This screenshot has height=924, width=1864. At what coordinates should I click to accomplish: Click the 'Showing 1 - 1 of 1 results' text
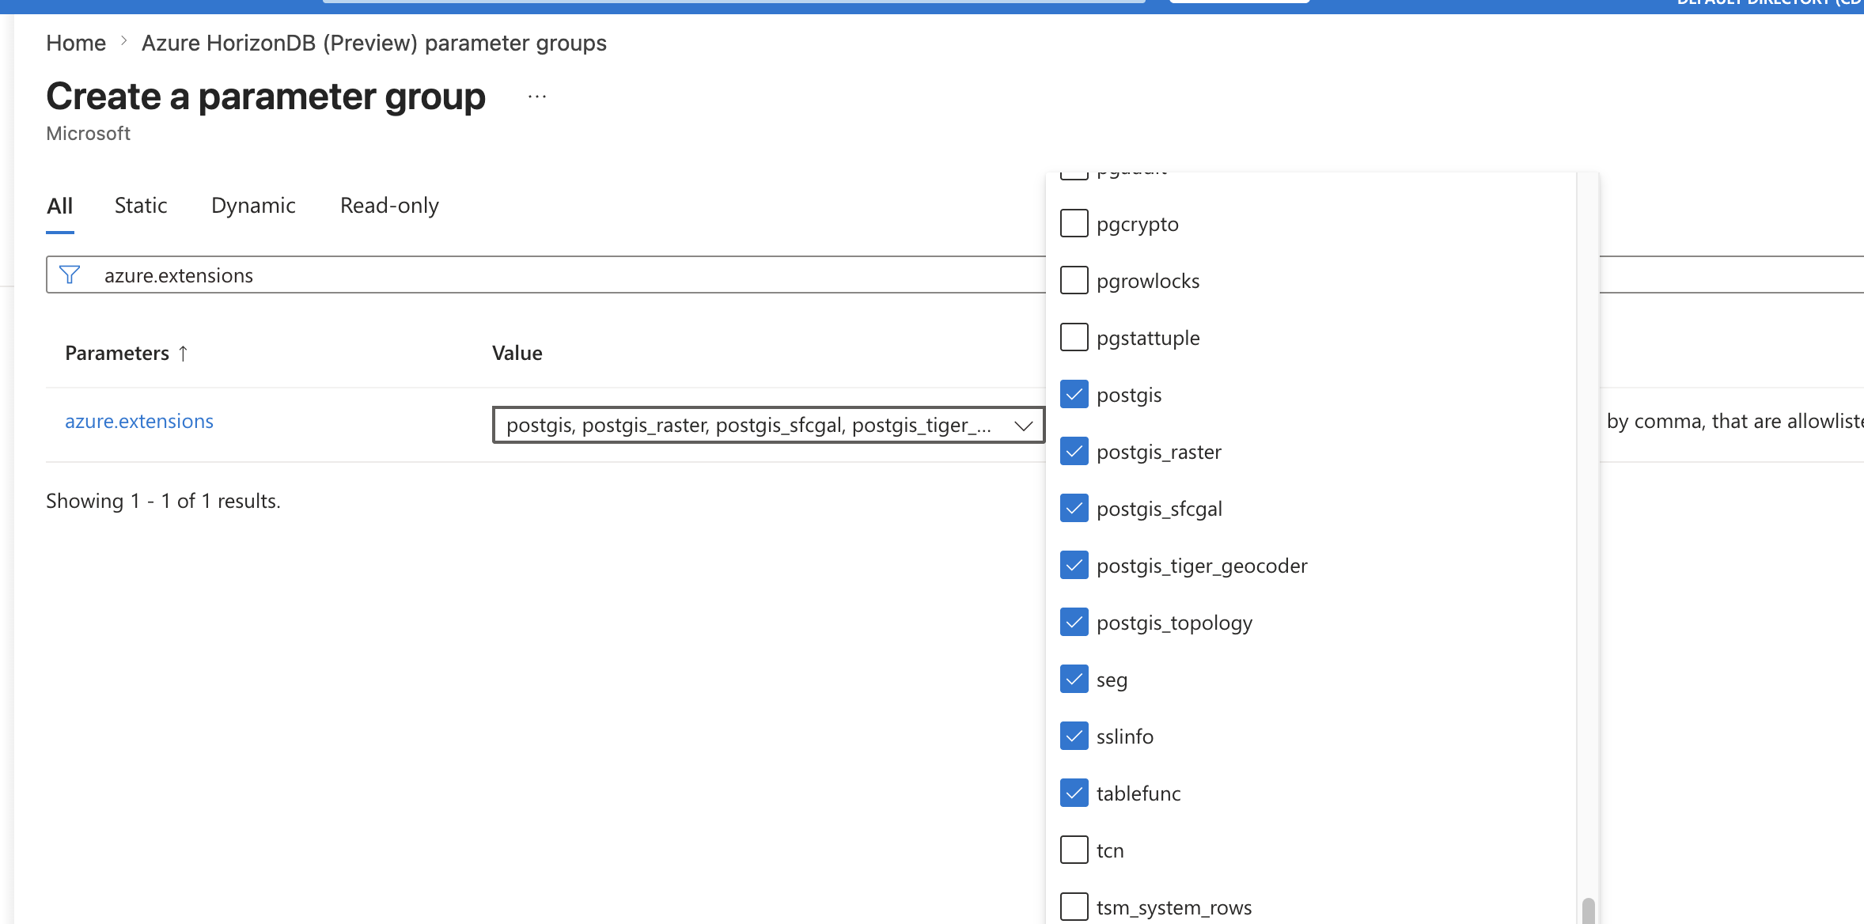tap(163, 501)
